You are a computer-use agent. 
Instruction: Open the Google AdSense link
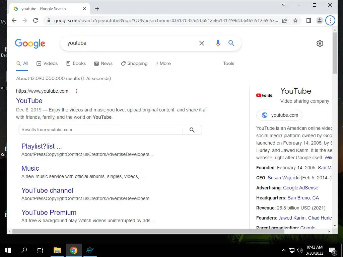300,188
